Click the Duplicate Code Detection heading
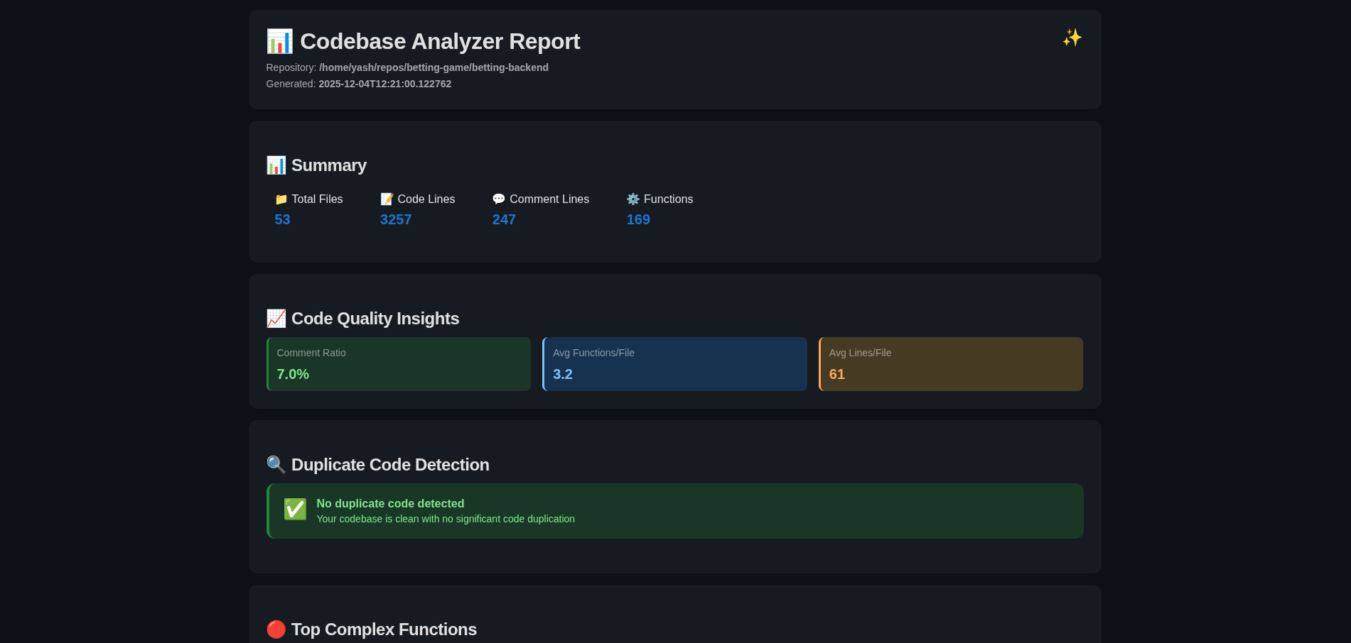This screenshot has height=643, width=1351. [x=390, y=465]
